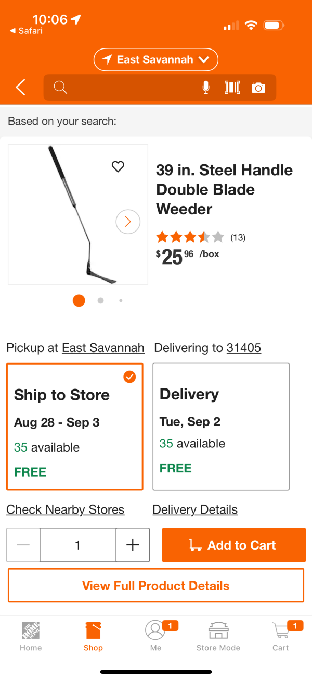This screenshot has height=680, width=312.
Task: Add the weeder to cart
Action: [234, 545]
